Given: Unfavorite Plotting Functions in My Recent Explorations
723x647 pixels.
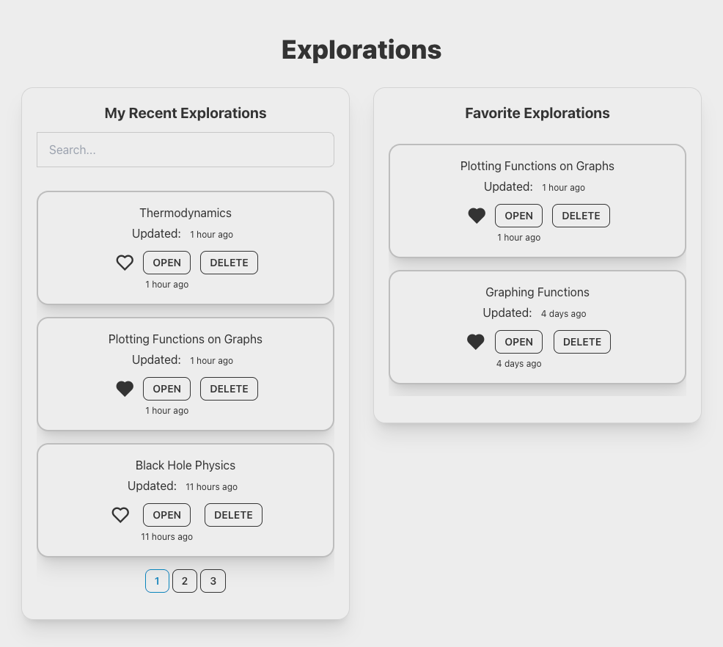Looking at the screenshot, I should point(125,389).
